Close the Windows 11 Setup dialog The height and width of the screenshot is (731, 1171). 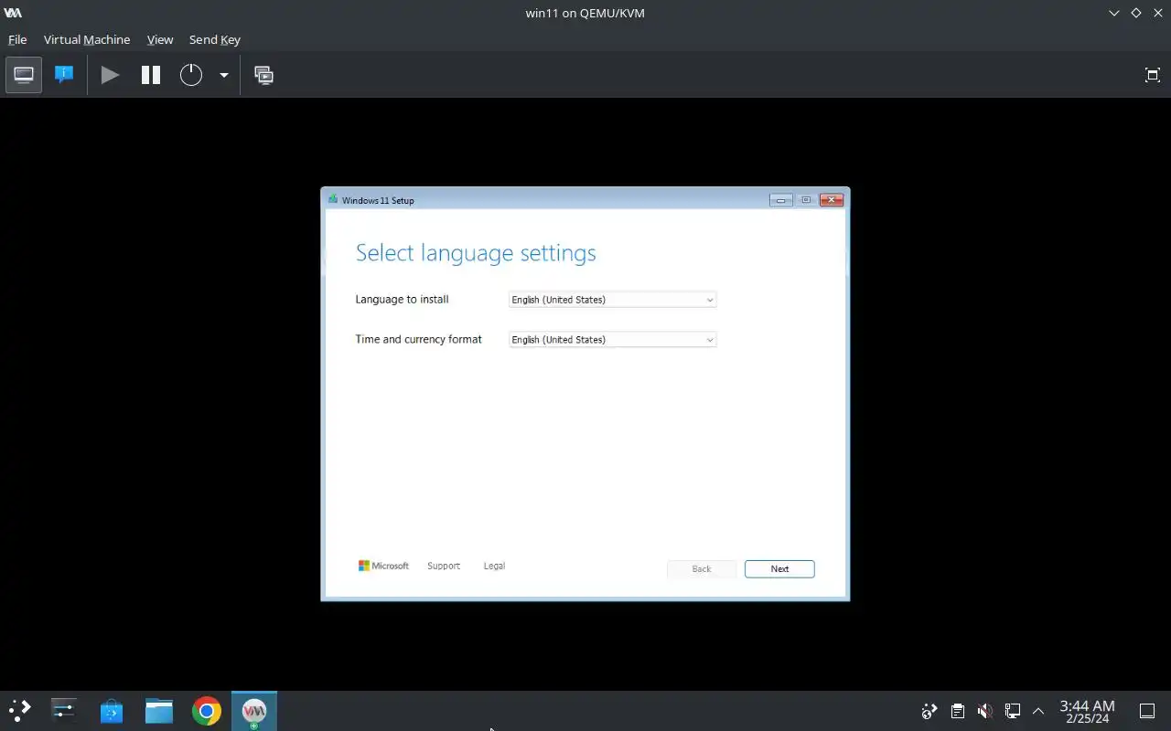[x=832, y=200]
